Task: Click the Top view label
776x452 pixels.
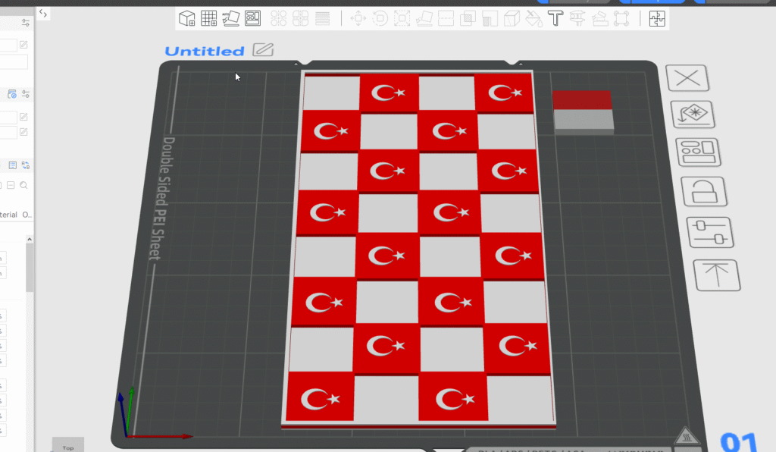Action: 68,447
